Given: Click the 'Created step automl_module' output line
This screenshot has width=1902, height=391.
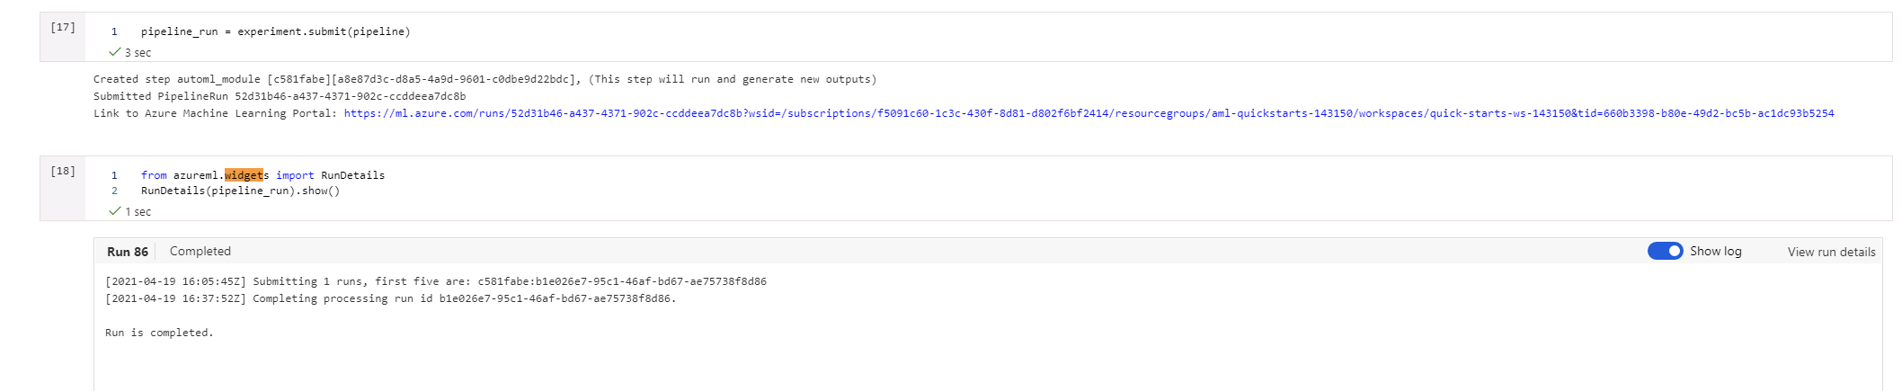Looking at the screenshot, I should (484, 79).
